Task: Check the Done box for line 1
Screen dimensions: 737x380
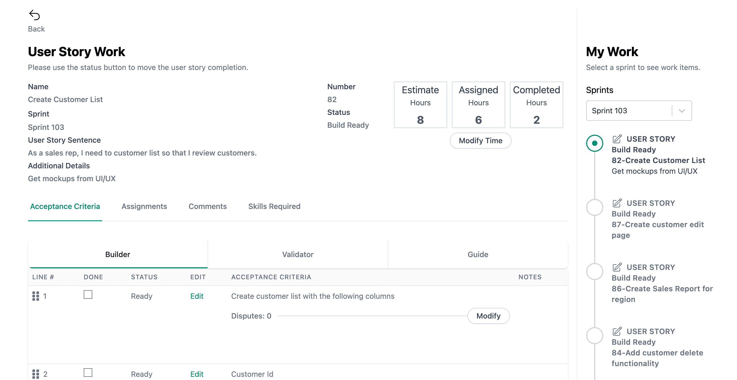Action: click(88, 294)
